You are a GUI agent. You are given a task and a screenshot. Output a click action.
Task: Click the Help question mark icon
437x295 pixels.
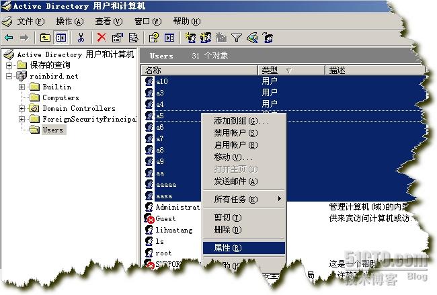pos(153,38)
